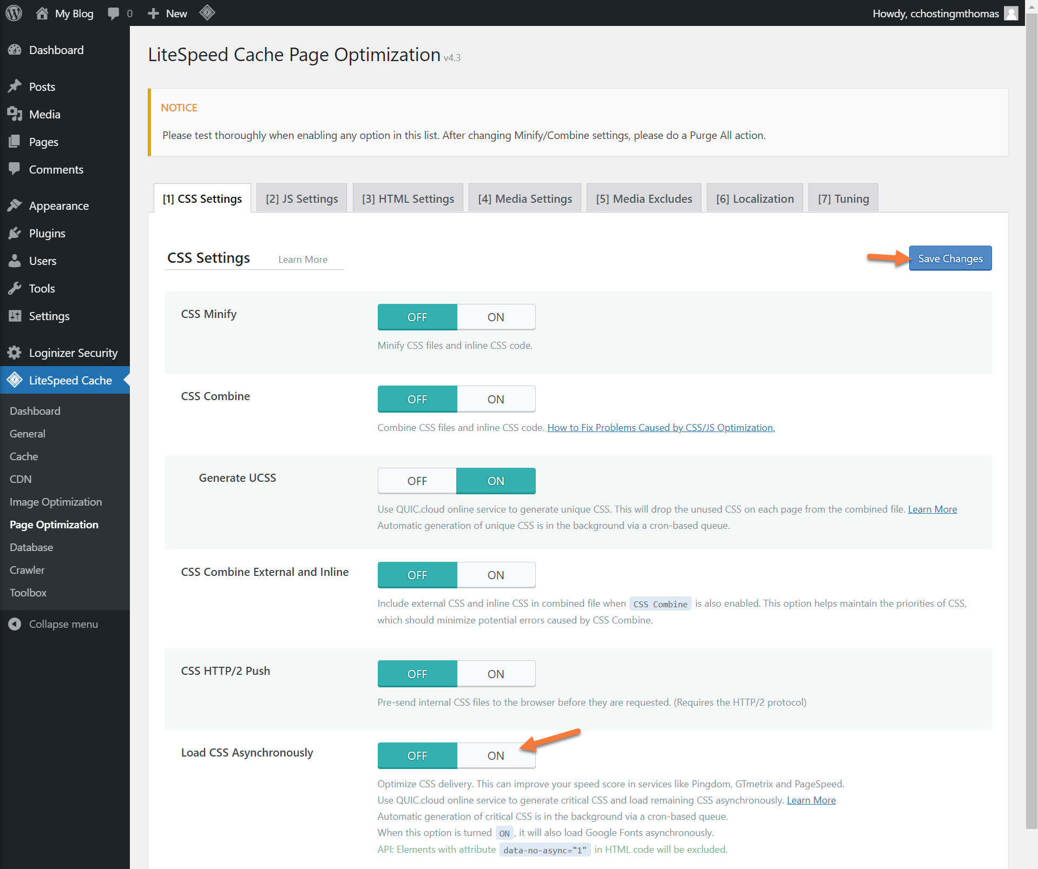Switch to the JS Settings tab
Viewport: 1038px width, 869px height.
pos(301,198)
